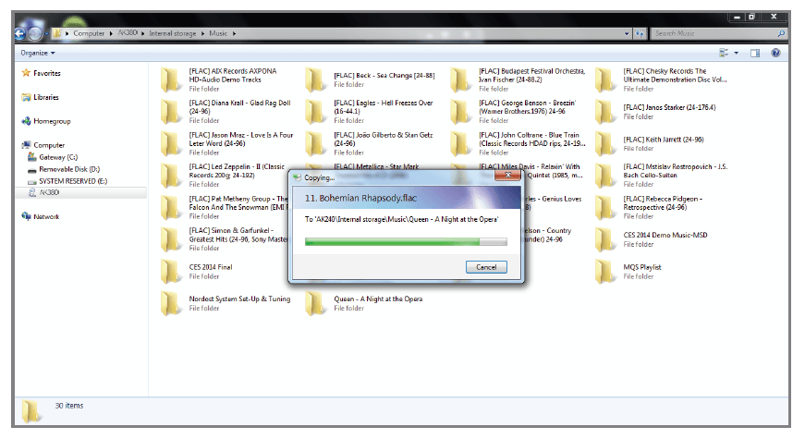Screen dimensions: 805x439
Task: Select the CES 2014 Final folder icon
Action: 172,271
